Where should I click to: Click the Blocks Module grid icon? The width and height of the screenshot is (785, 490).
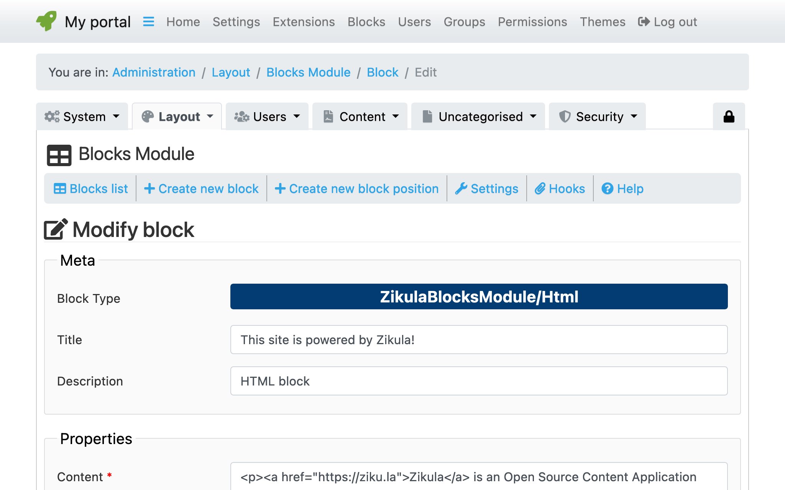(59, 155)
